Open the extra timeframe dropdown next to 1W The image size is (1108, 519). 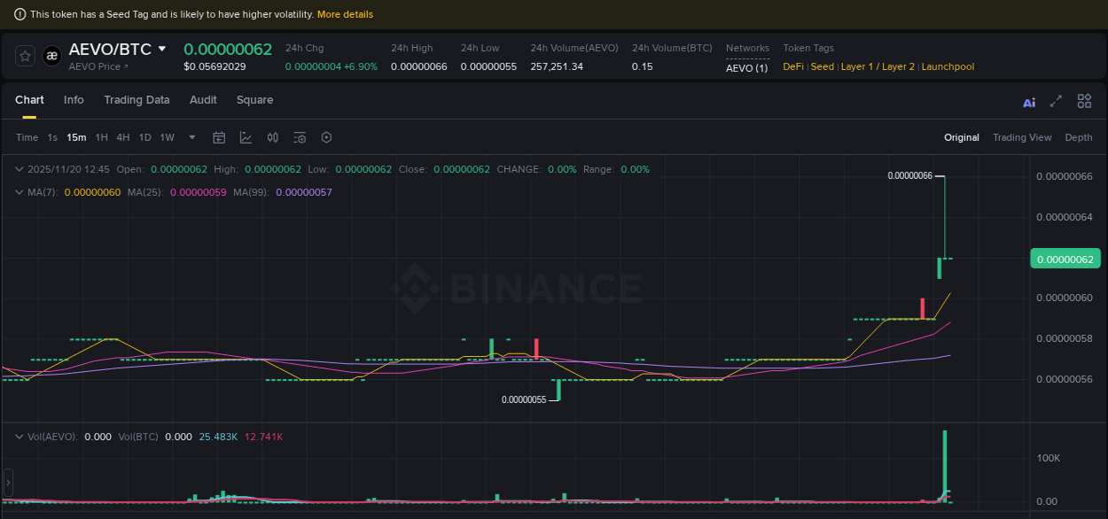(x=191, y=137)
